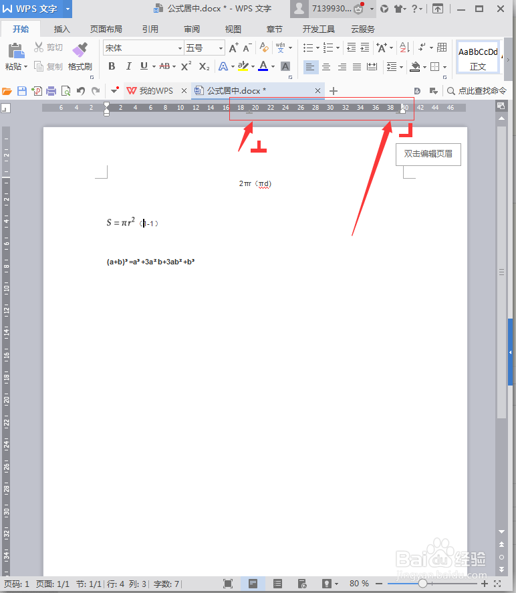This screenshot has width=516, height=593.
Task: Click the Copy (复制) icon
Action: click(39, 66)
